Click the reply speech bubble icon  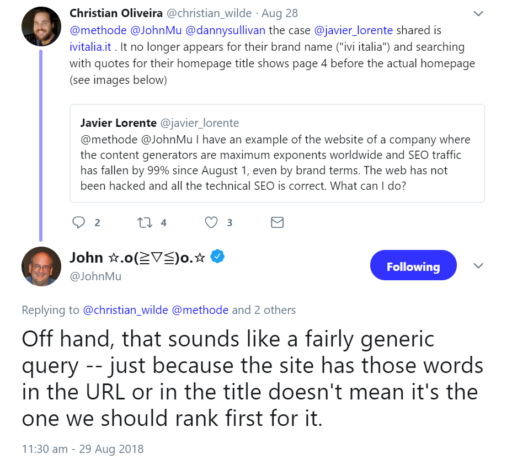coord(78,222)
